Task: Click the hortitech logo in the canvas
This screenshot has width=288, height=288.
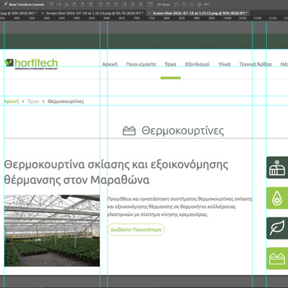Action: tap(31, 64)
